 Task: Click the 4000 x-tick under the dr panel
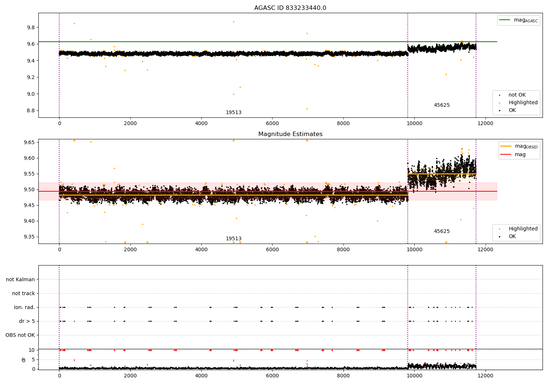pyautogui.click(x=201, y=375)
